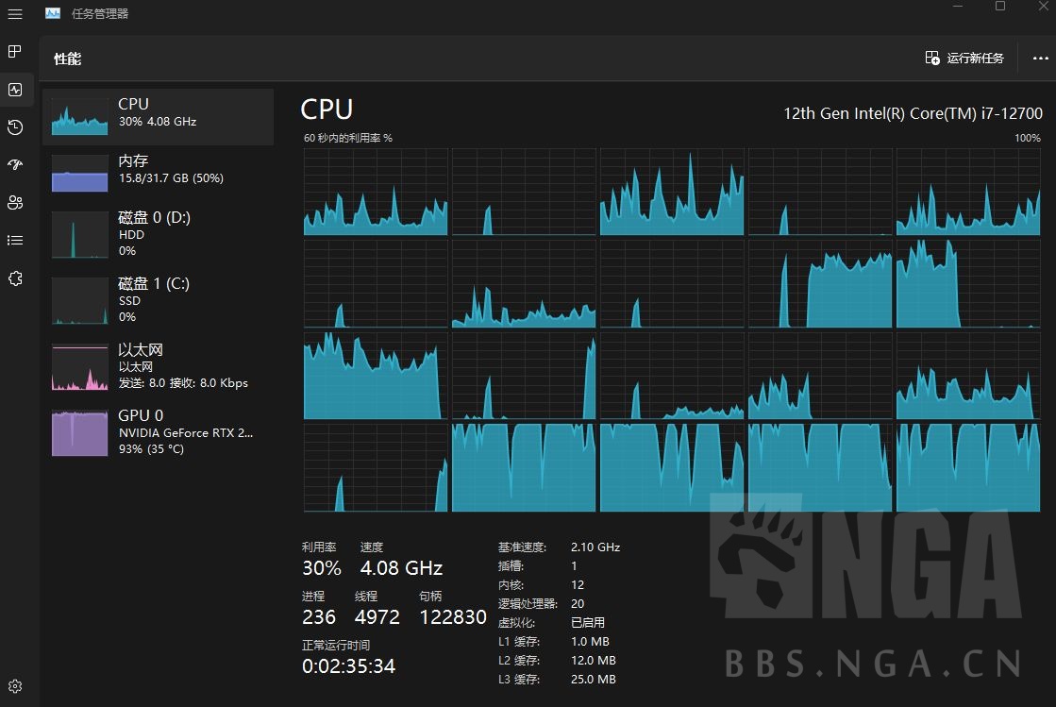Select the GPU 0 NVIDIA entry
Image resolution: width=1056 pixels, height=707 pixels.
click(158, 432)
